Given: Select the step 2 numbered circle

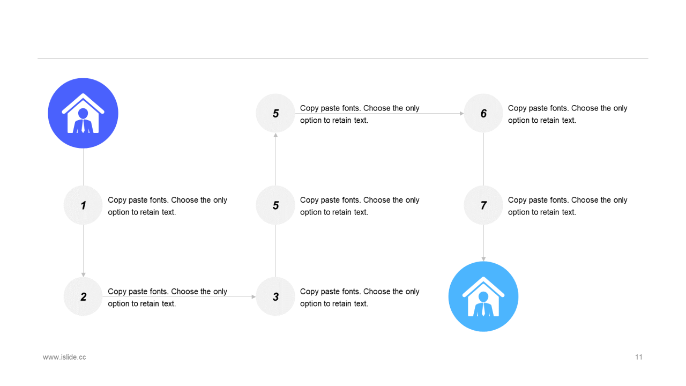Looking at the screenshot, I should pyautogui.click(x=83, y=297).
